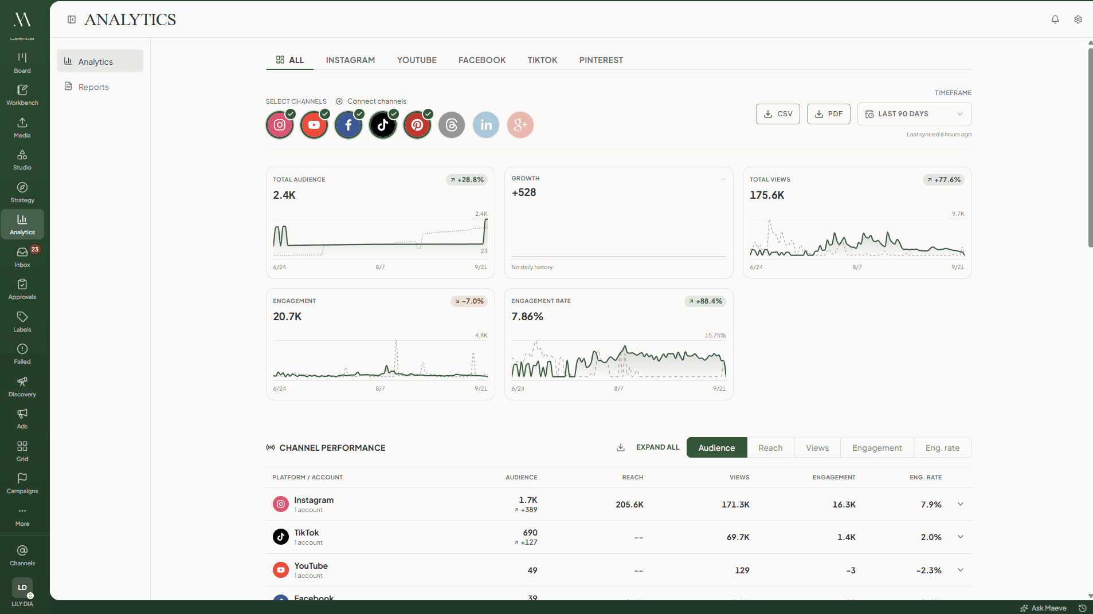Open Reports in the side panel

pos(100,87)
